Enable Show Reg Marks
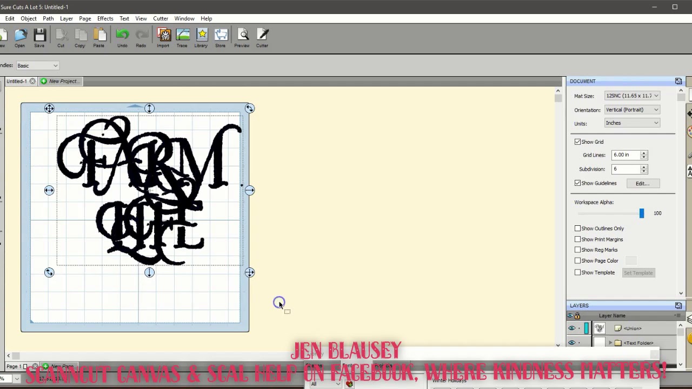The width and height of the screenshot is (692, 389). (577, 250)
